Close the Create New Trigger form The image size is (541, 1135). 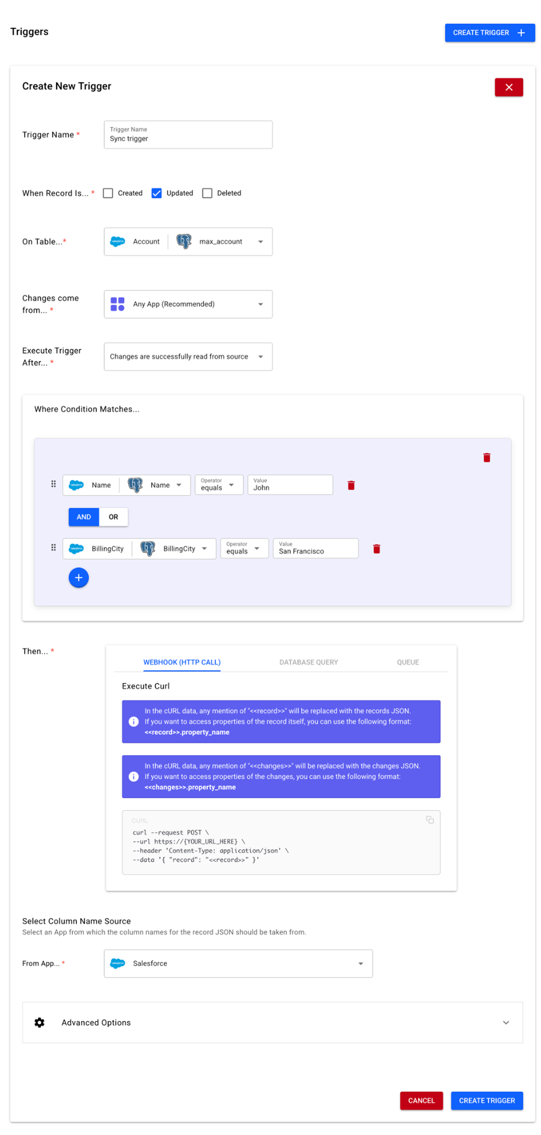pos(508,87)
